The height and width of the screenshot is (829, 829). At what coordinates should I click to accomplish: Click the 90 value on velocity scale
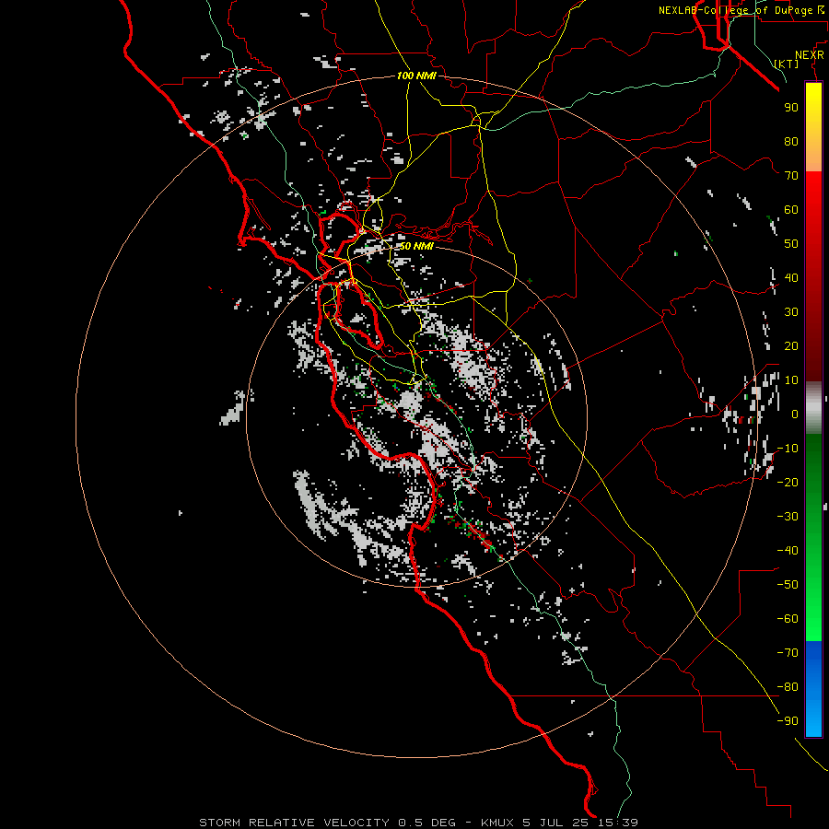coord(791,108)
